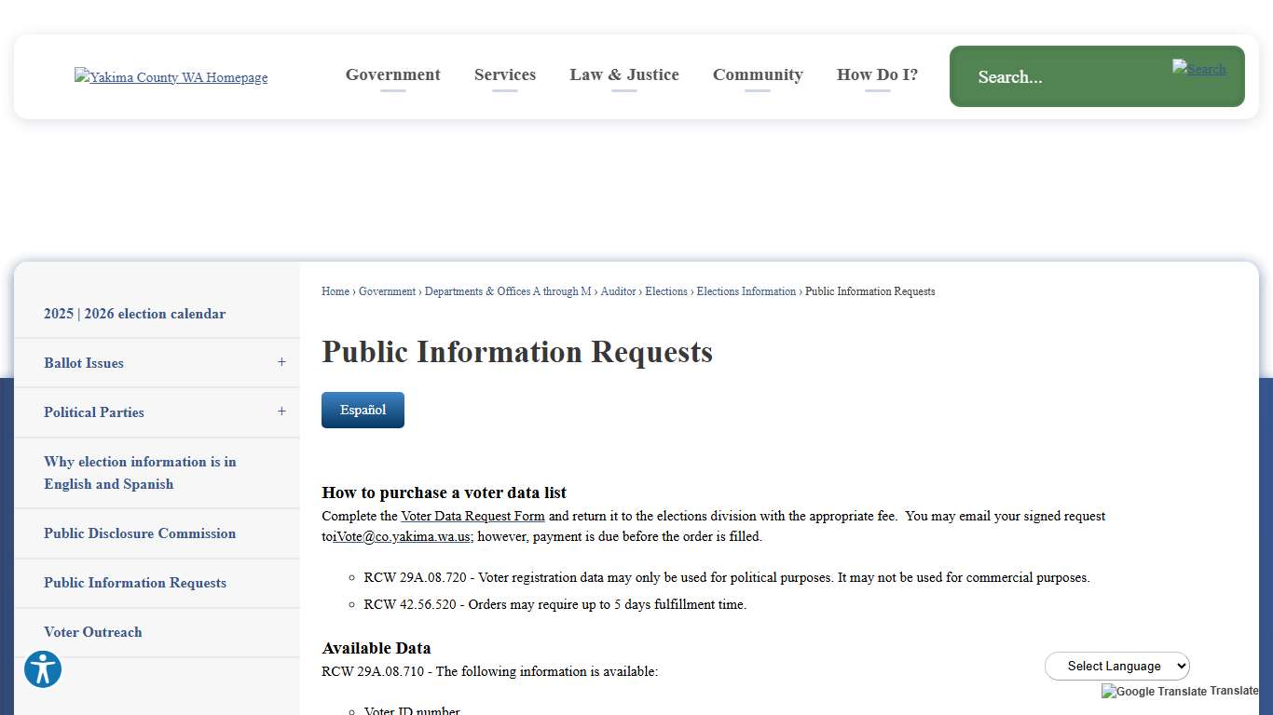
Task: Click the Español button
Action: (363, 410)
